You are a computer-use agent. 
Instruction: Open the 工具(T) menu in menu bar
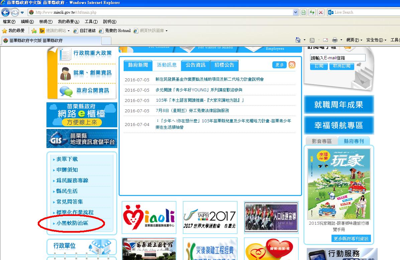click(91, 22)
